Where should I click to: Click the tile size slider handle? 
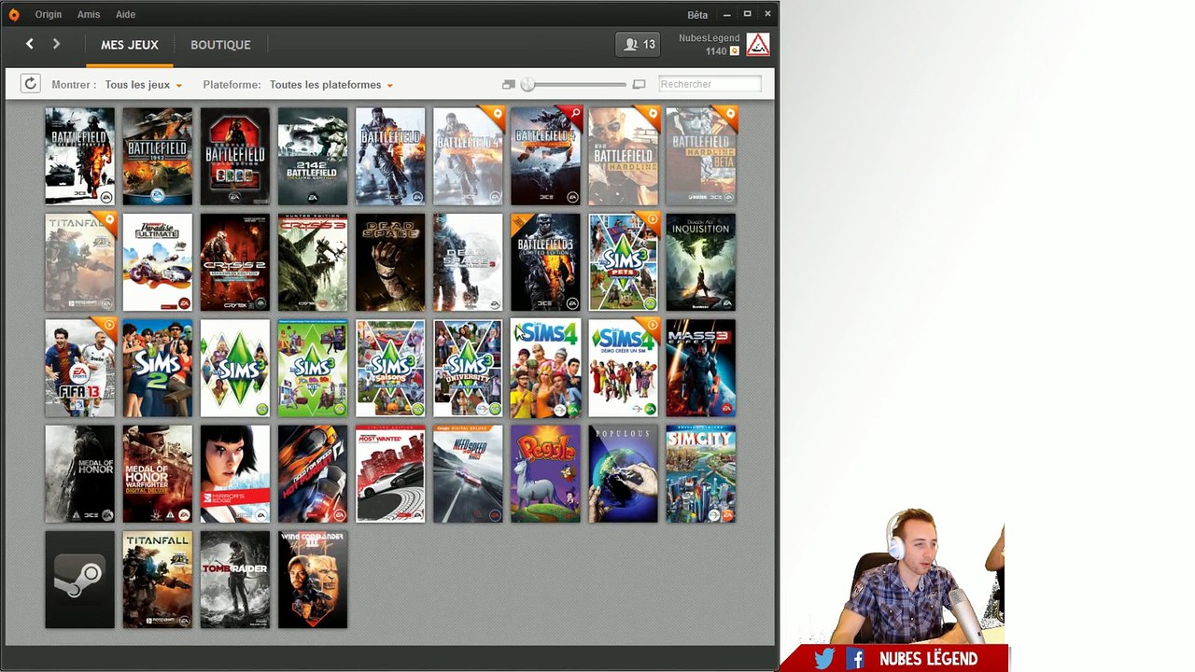[527, 84]
